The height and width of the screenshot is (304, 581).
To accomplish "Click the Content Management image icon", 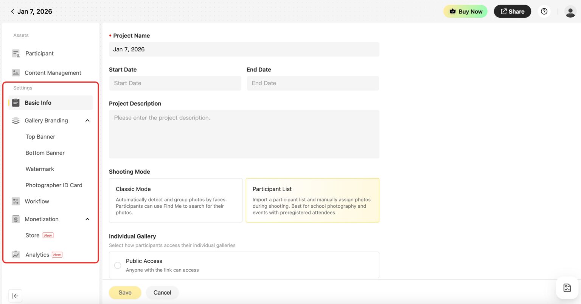I will (x=16, y=73).
